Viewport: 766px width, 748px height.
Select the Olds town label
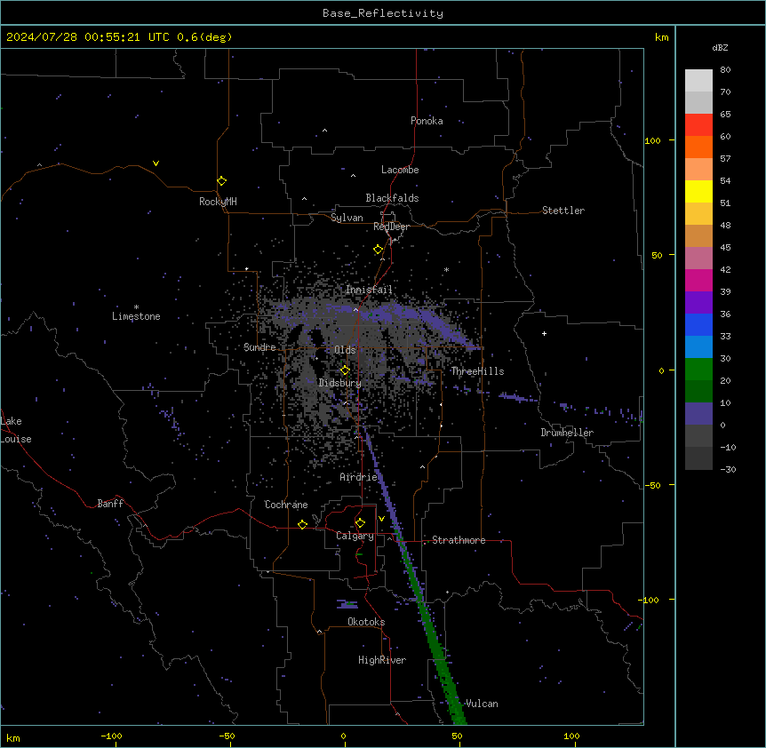(x=345, y=350)
